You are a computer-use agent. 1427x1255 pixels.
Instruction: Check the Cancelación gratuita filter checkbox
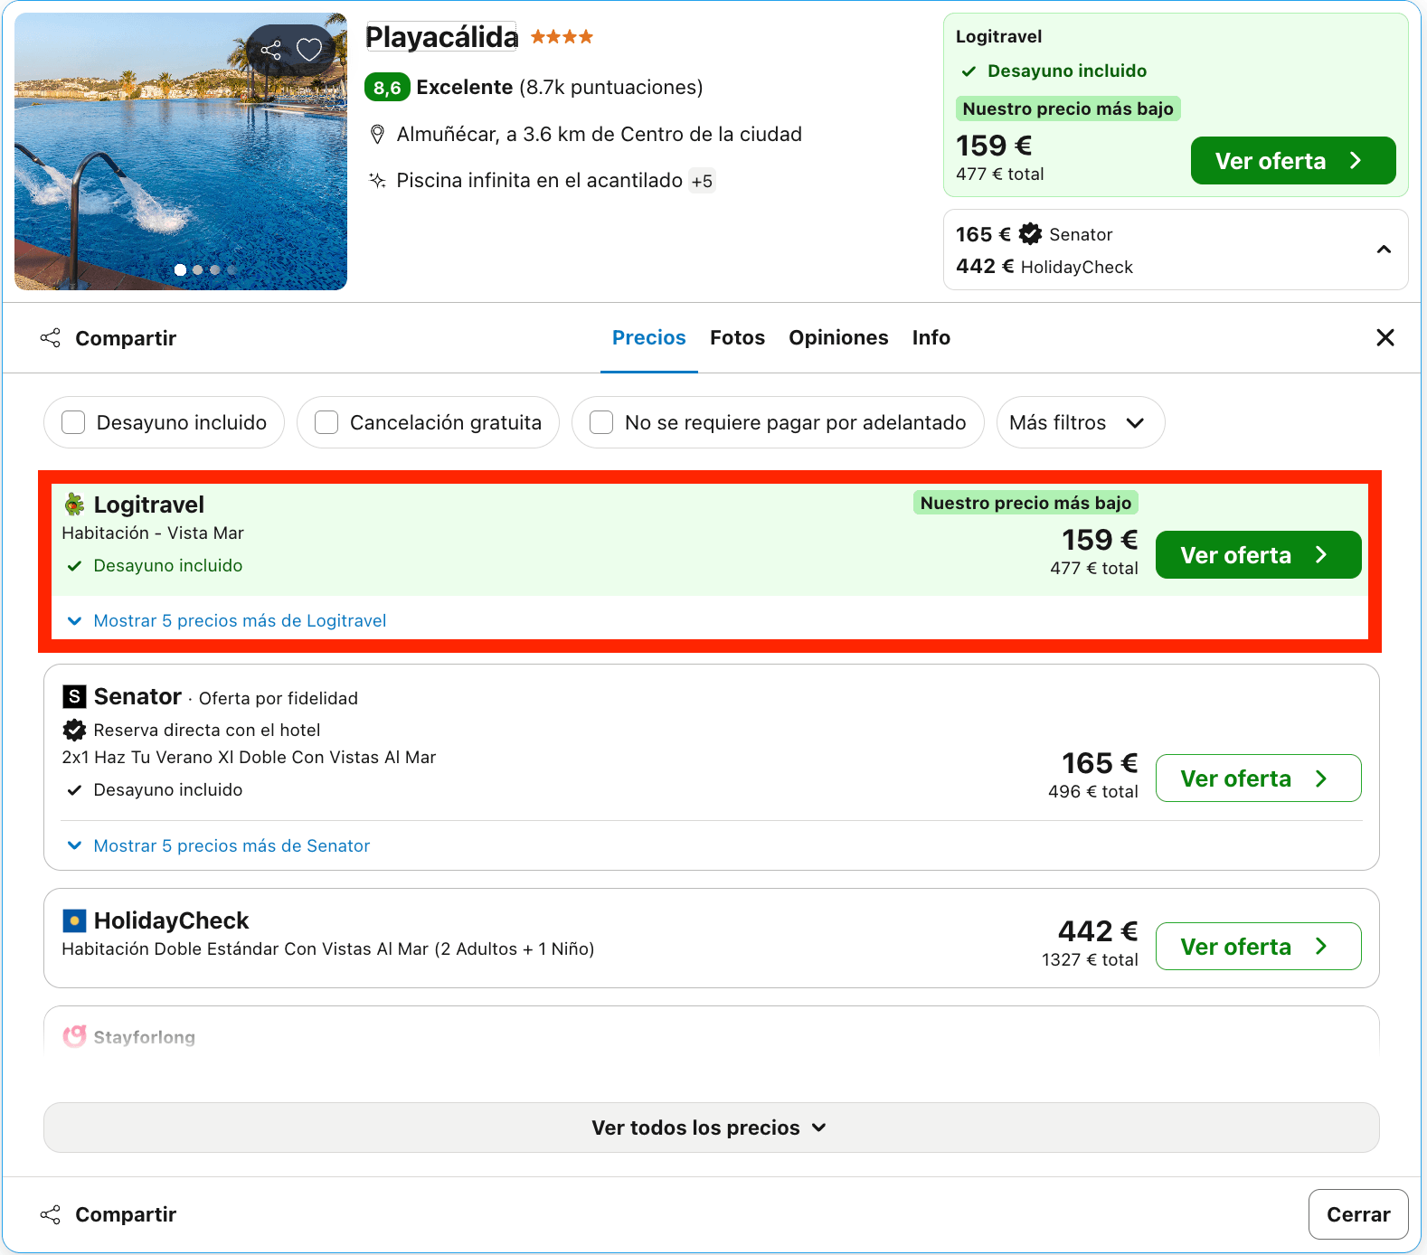(326, 422)
